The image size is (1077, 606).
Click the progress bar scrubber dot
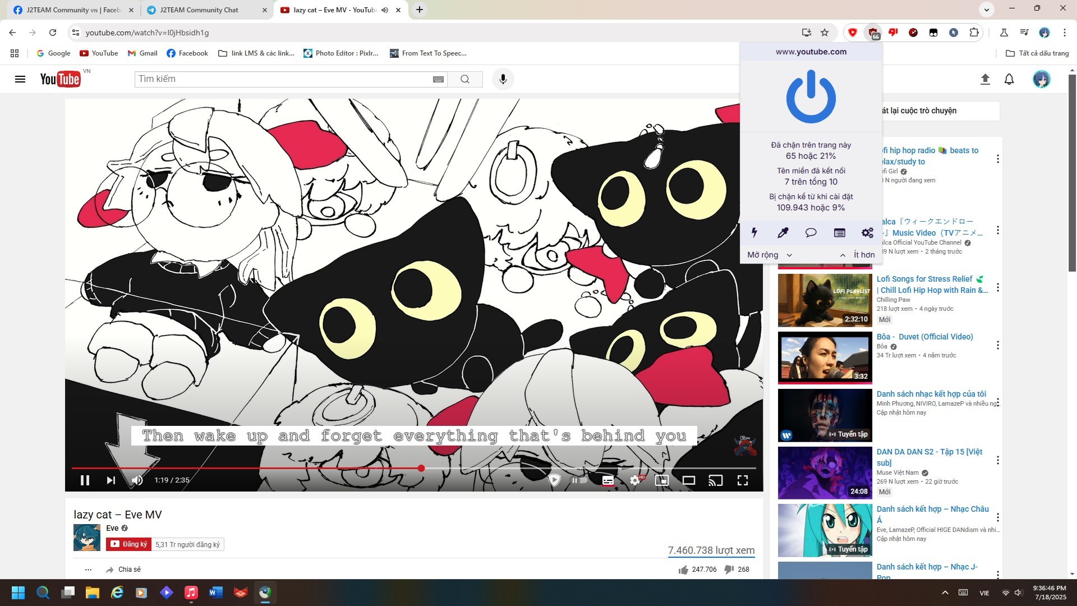tap(421, 468)
